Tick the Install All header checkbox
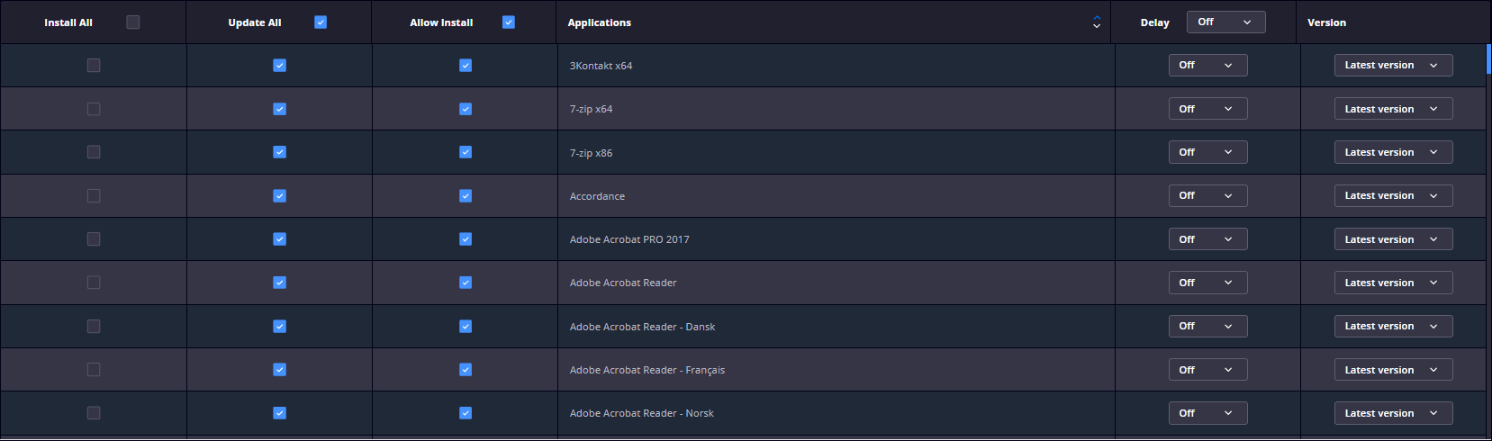The height and width of the screenshot is (441, 1492). 133,22
